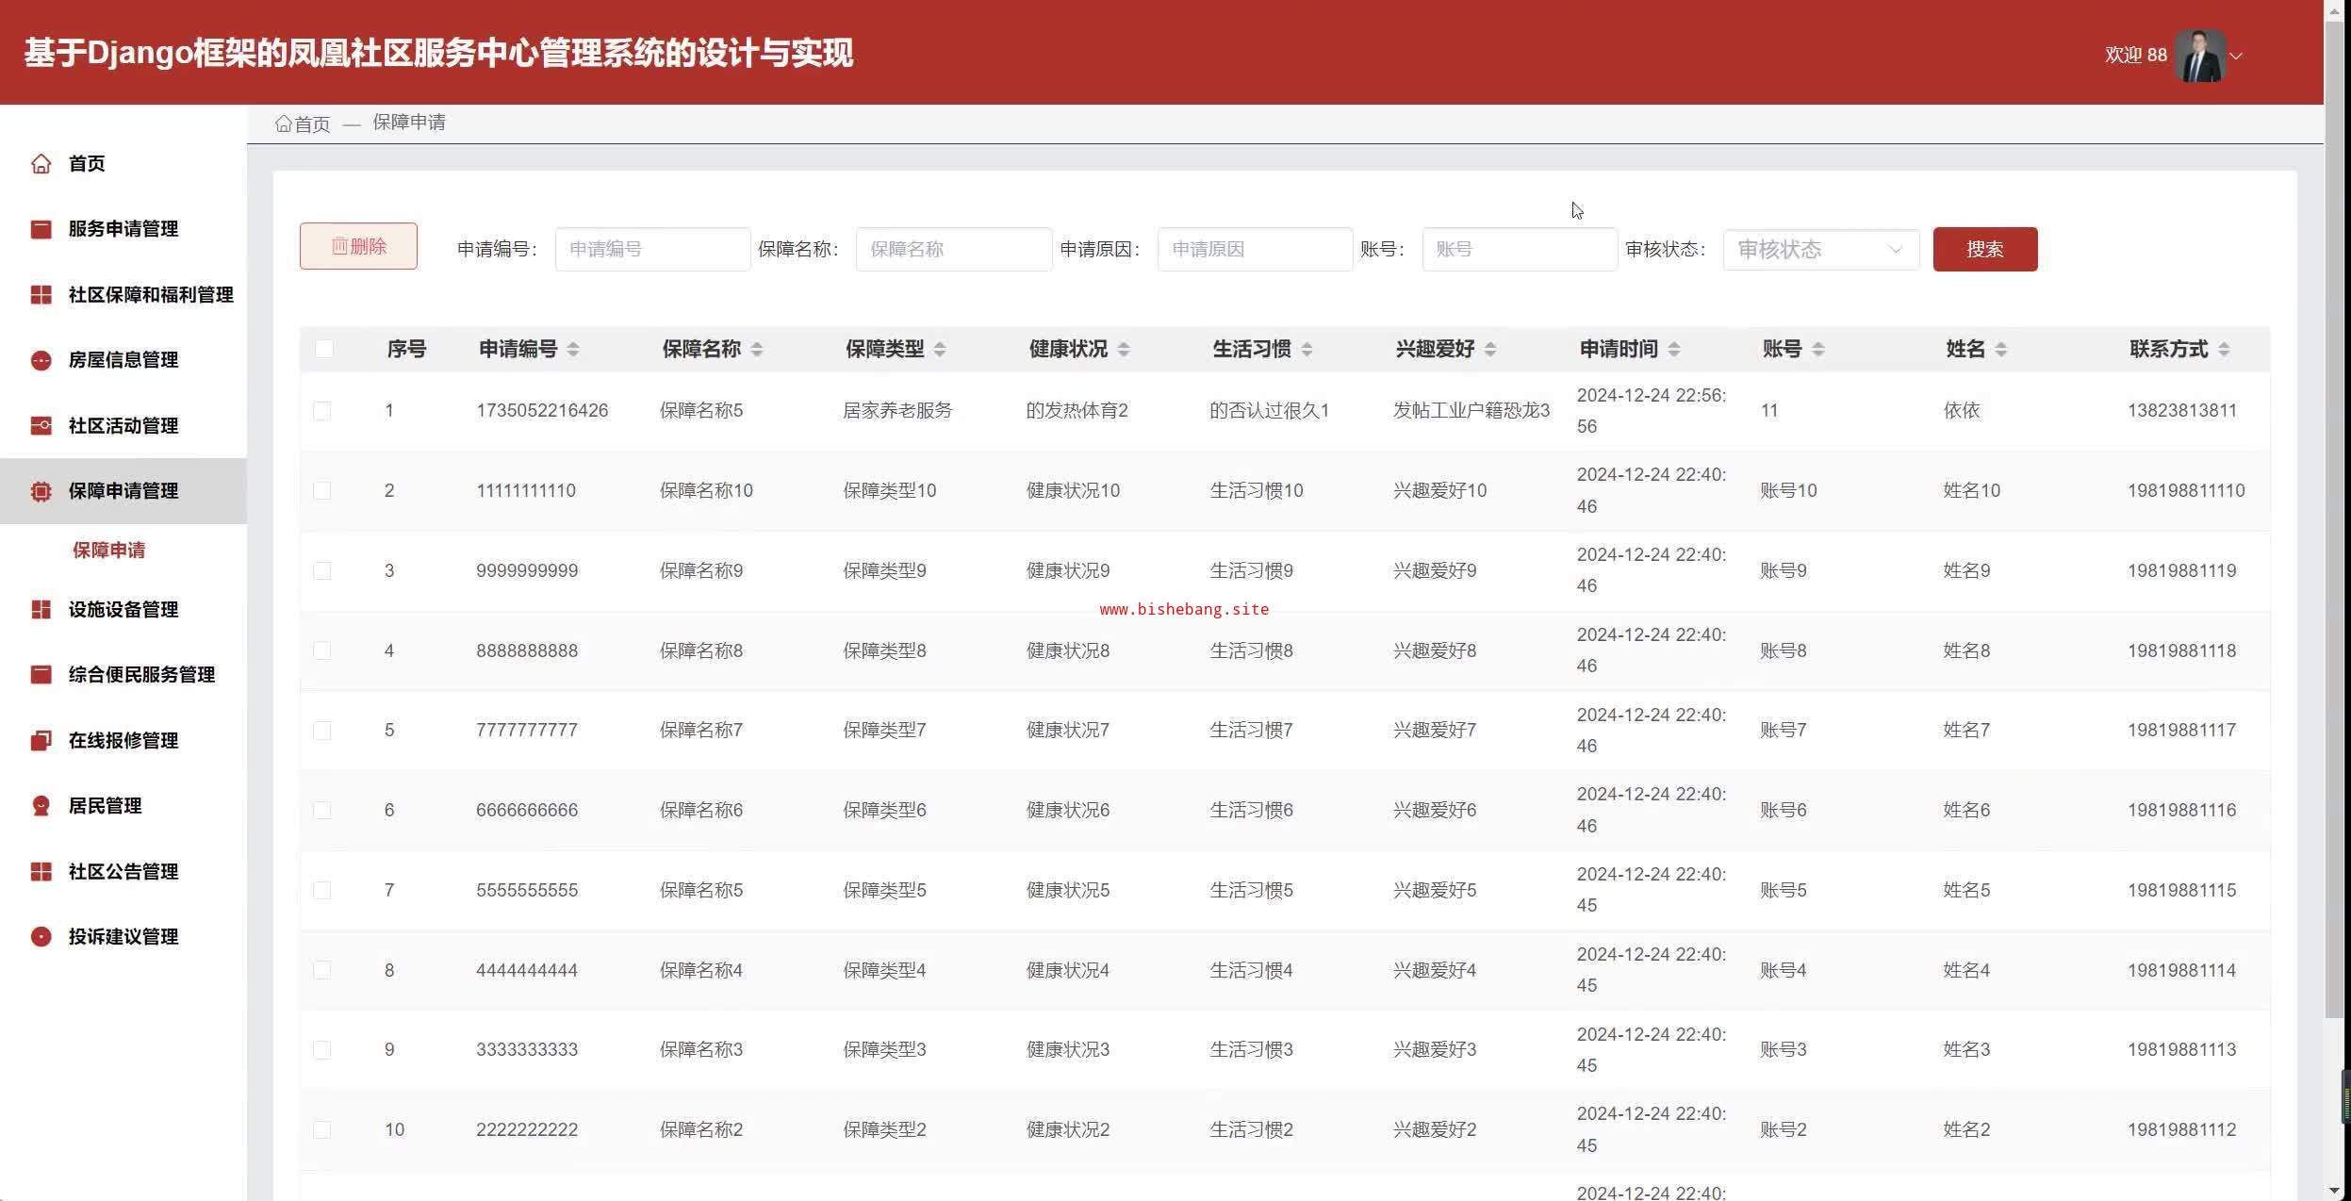2351x1201 pixels.
Task: Expand 社区保障和福利管理 menu
Action: pyautogui.click(x=150, y=295)
